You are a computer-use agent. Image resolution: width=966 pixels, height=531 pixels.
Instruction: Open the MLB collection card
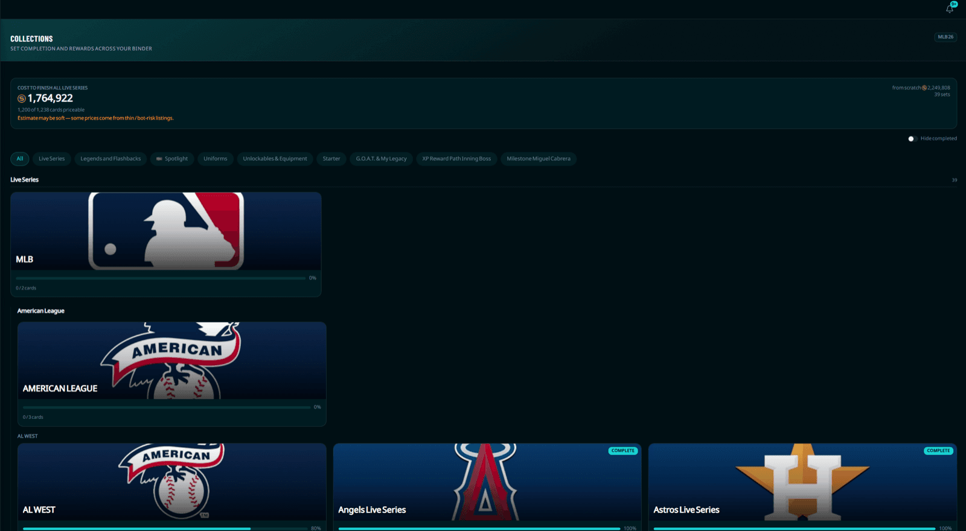pos(166,244)
